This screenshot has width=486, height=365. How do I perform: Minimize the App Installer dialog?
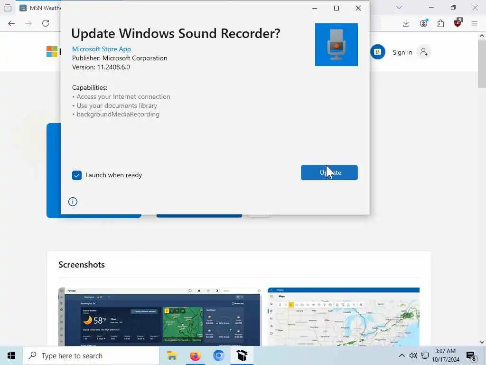(x=315, y=8)
